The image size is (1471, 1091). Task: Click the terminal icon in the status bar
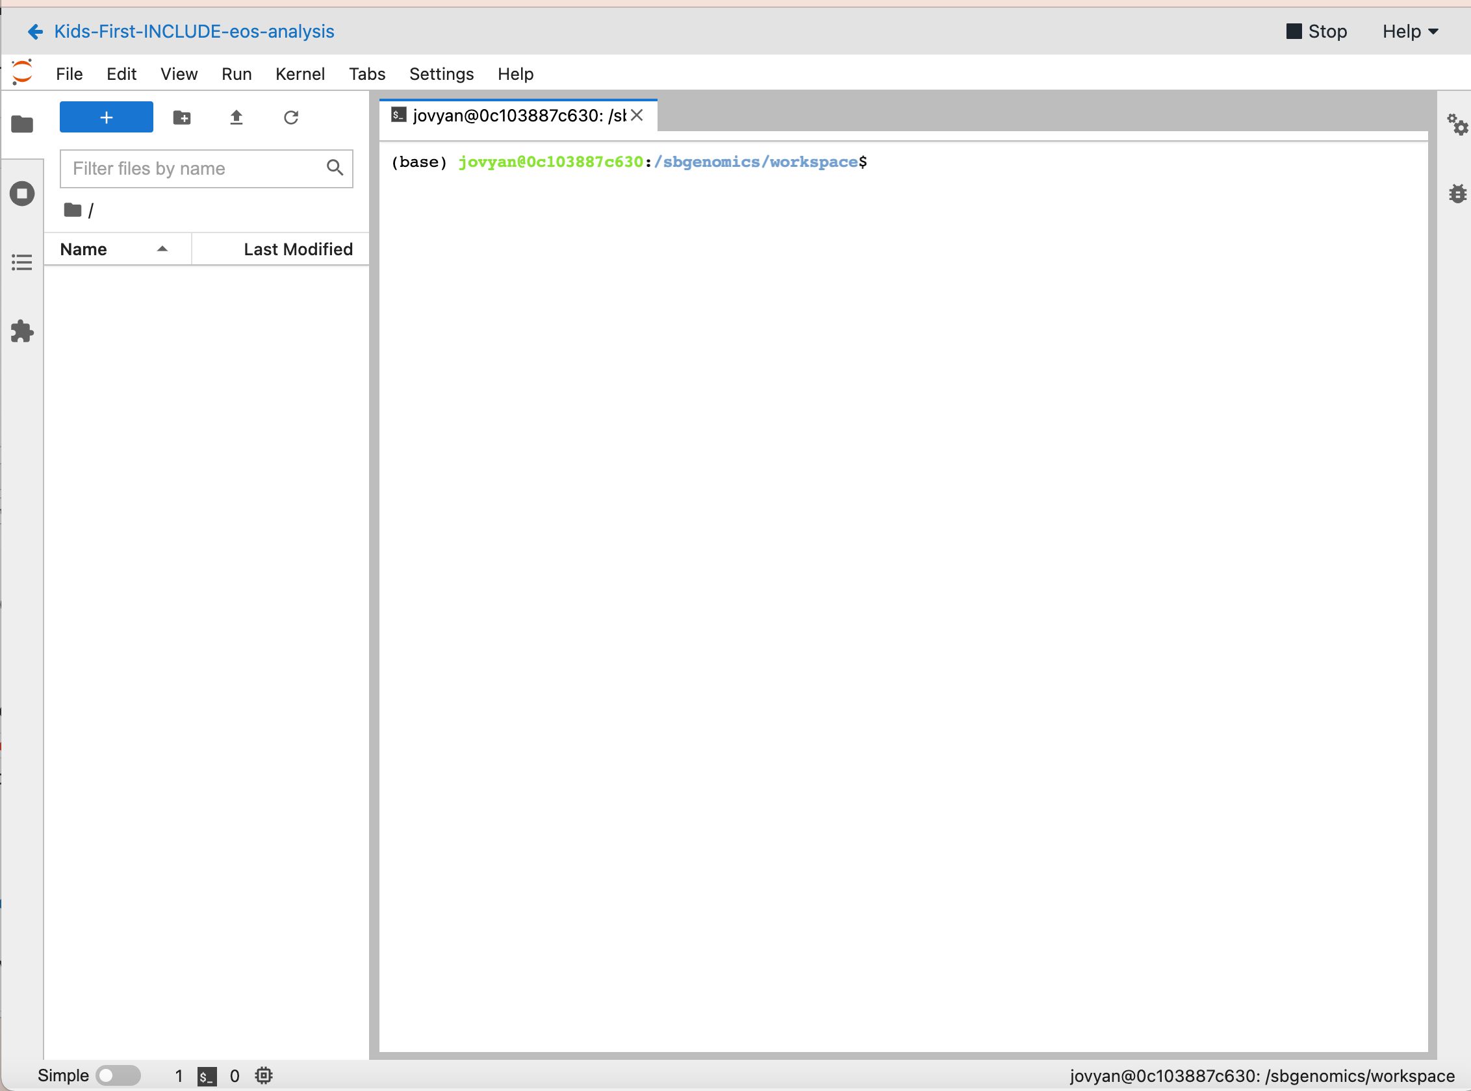(205, 1076)
